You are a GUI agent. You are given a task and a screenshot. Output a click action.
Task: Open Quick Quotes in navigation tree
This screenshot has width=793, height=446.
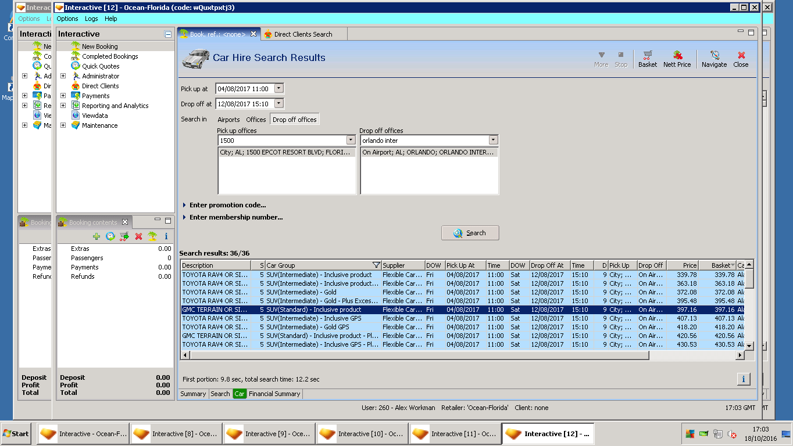coord(101,66)
